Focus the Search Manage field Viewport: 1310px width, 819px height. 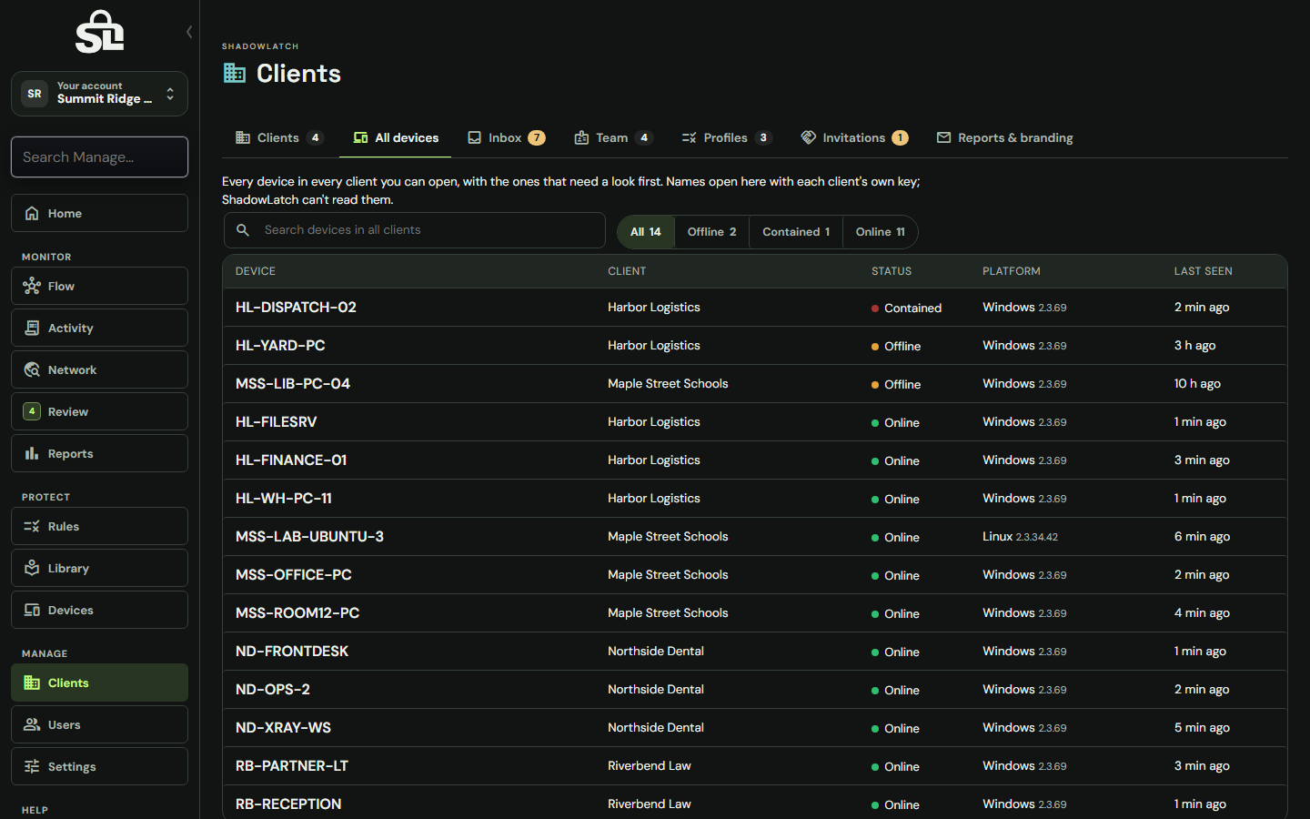click(x=99, y=157)
